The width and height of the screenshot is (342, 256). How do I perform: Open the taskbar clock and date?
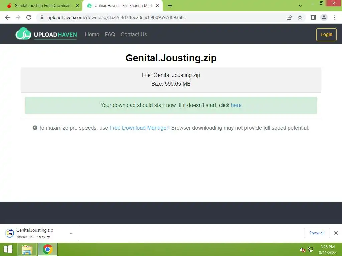[327, 250]
